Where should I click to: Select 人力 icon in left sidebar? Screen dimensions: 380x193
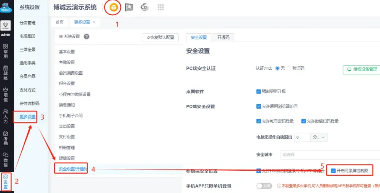coord(6,116)
